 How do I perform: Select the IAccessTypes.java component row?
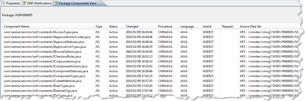pyautogui.click(x=151, y=32)
